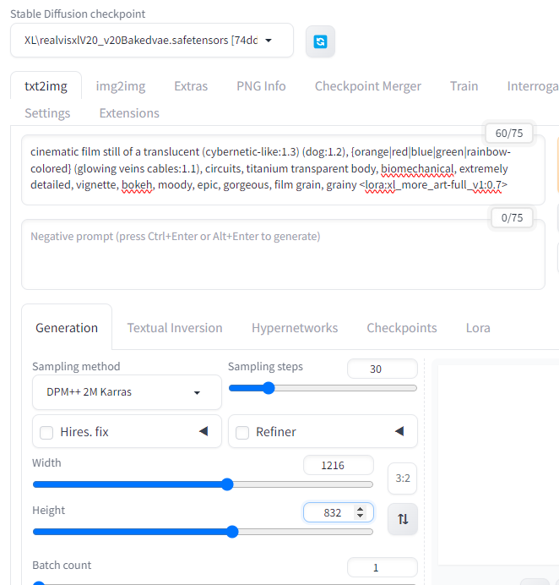This screenshot has height=585, width=559.
Task: Click the Height value field showing 832
Action: [x=339, y=512]
